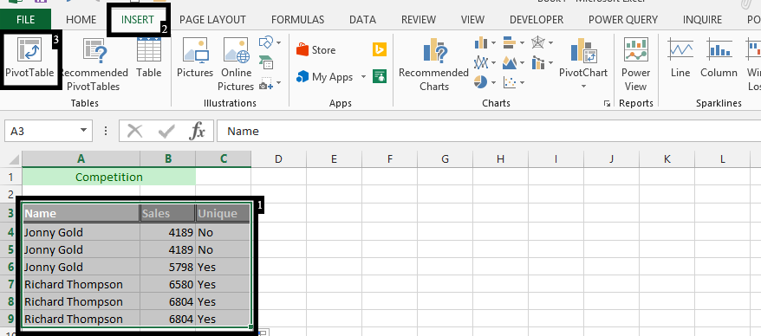Image resolution: width=761 pixels, height=336 pixels.
Task: Insert Pictures from this computer
Action: coord(195,58)
